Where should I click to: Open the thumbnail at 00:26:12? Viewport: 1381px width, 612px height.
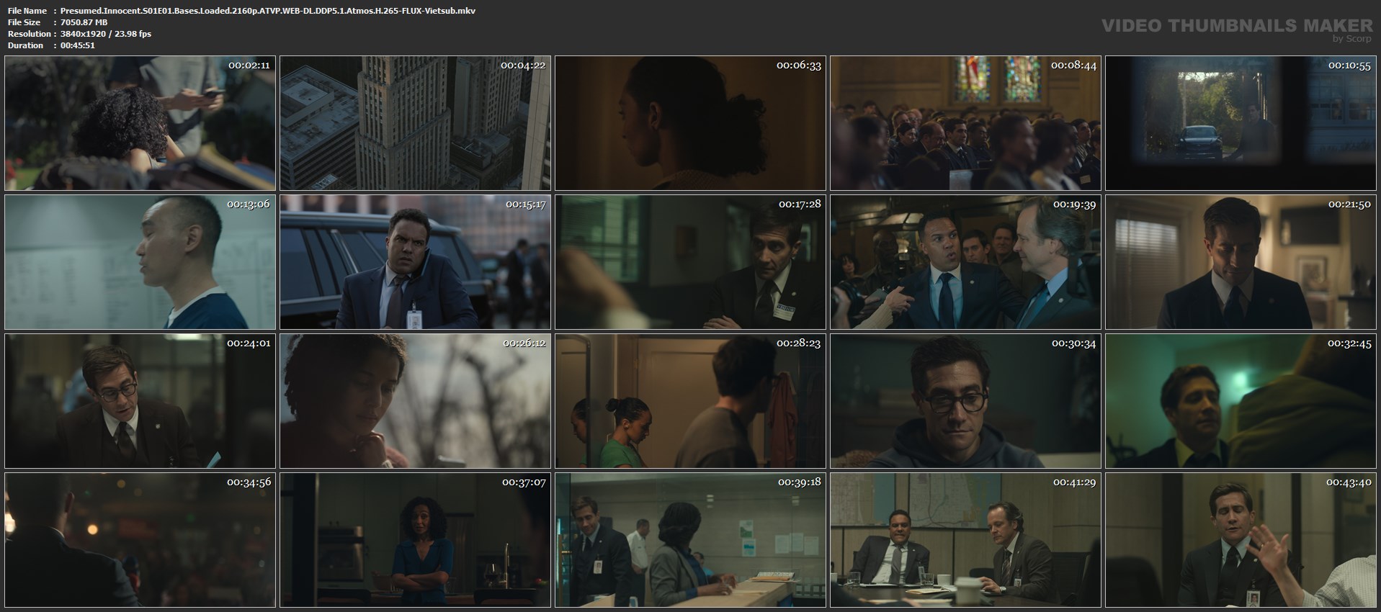pos(416,401)
